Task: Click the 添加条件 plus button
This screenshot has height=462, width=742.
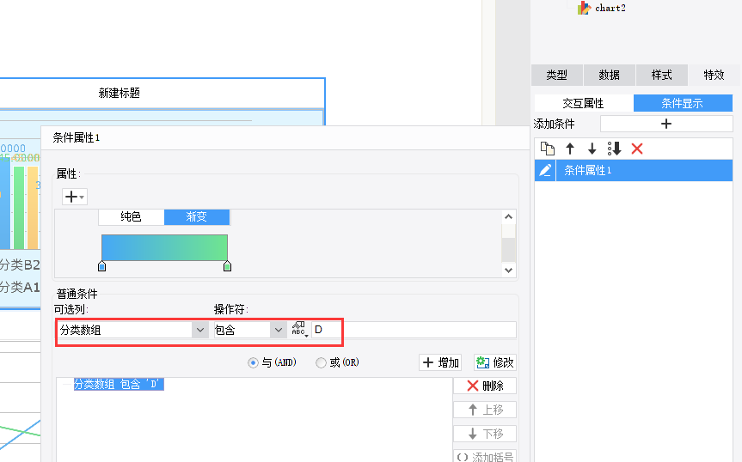Action: [x=666, y=124]
